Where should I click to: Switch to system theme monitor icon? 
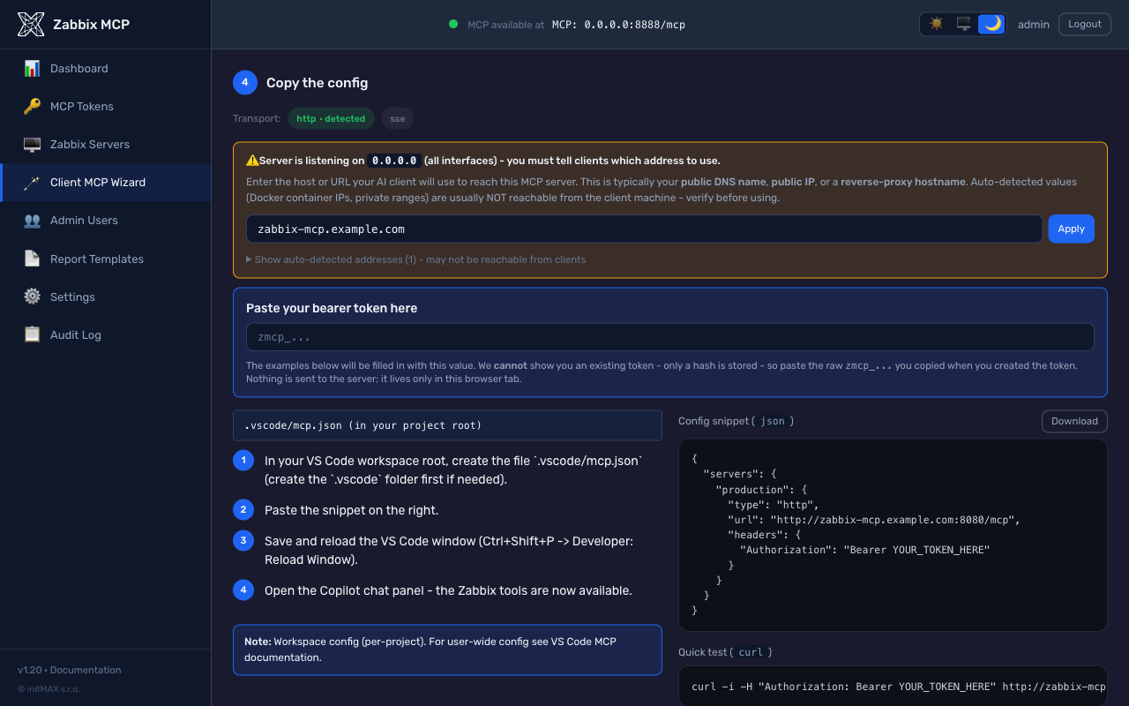click(964, 24)
